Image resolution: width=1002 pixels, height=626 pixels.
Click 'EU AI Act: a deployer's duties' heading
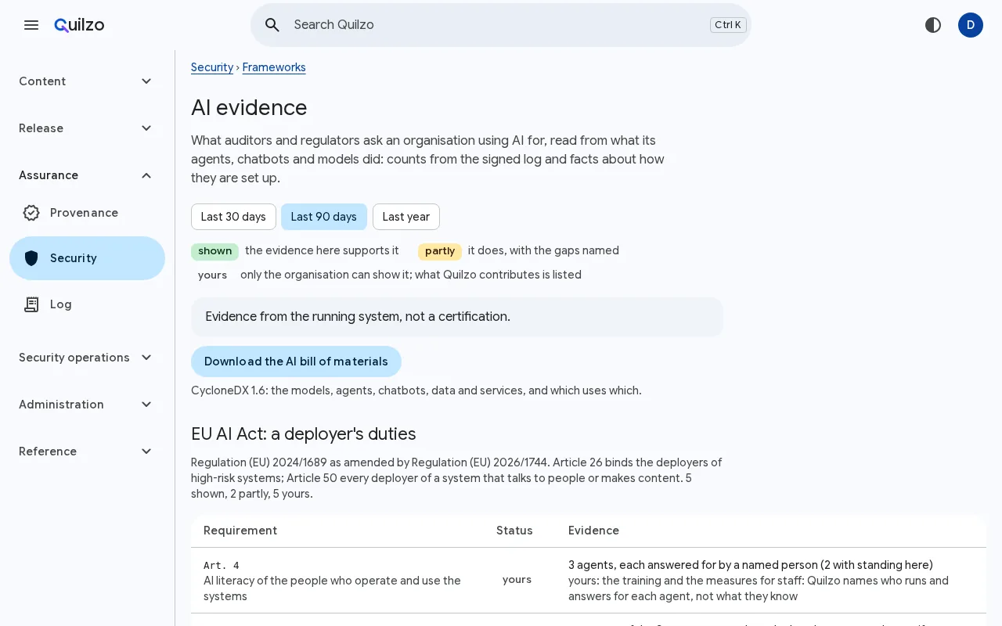pos(304,434)
